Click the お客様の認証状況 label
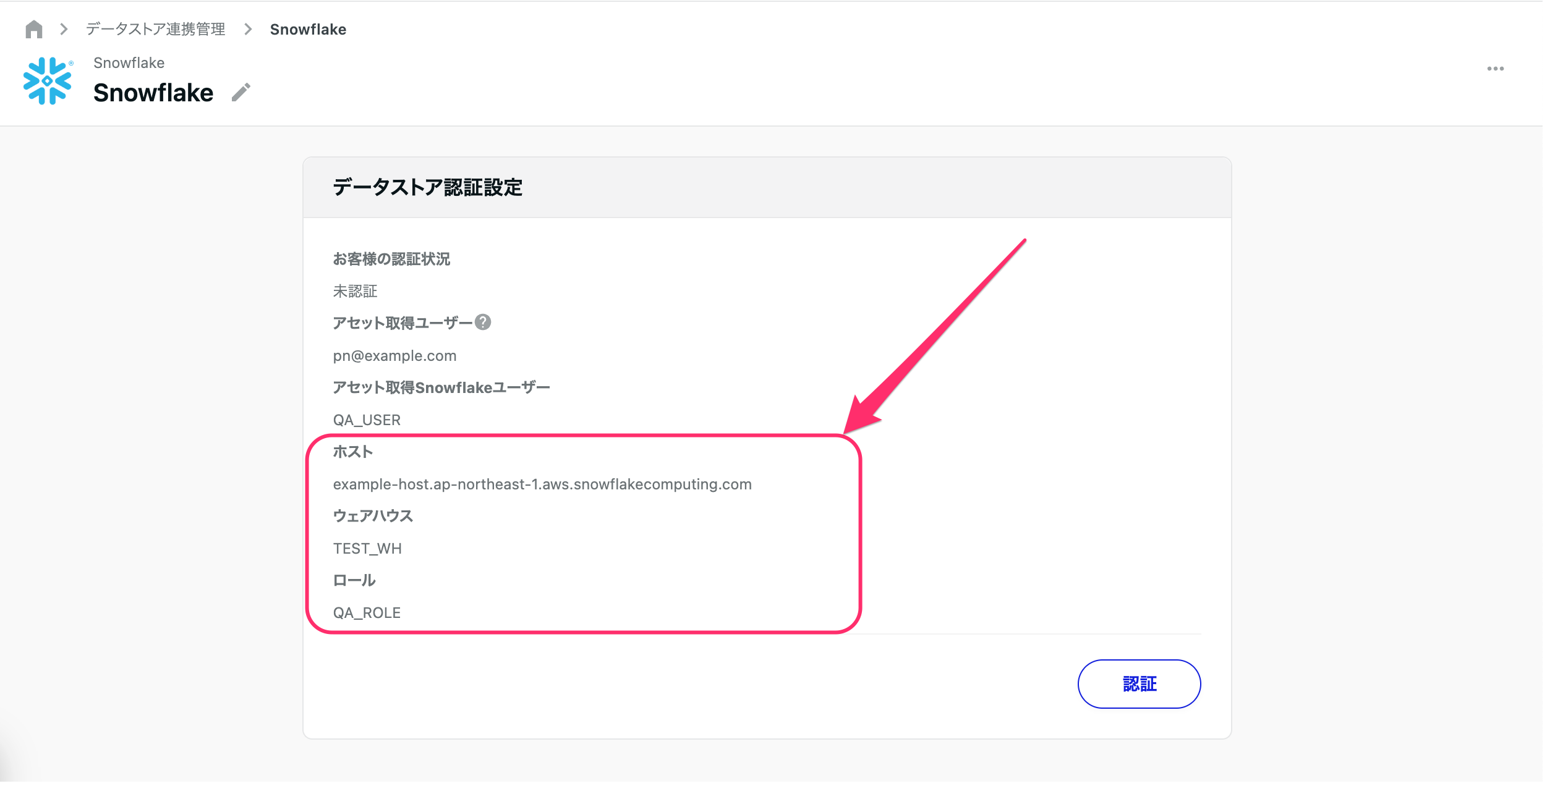The height and width of the screenshot is (807, 1568). [x=391, y=259]
